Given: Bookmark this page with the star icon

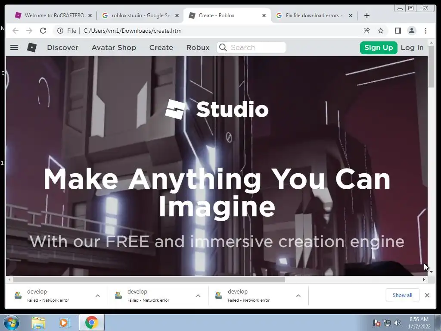Looking at the screenshot, I should [x=381, y=31].
